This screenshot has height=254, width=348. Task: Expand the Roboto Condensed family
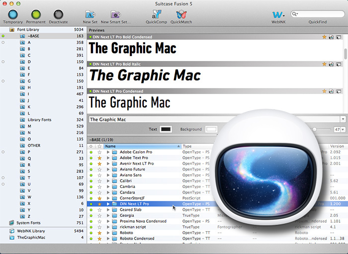pos(108,239)
